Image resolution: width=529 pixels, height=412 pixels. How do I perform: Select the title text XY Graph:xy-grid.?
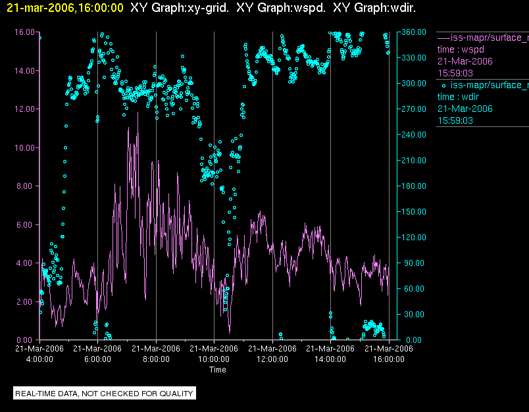(x=180, y=8)
